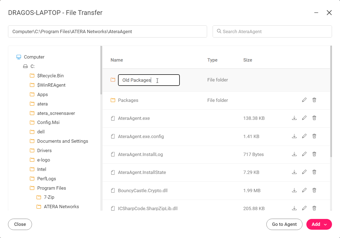Viewport: 340px width, 238px height.
Task: Sort files by the Type column
Action: pos(212,60)
